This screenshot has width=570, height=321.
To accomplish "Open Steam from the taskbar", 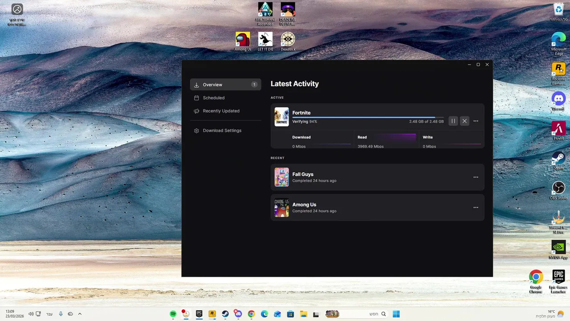I will (225, 314).
